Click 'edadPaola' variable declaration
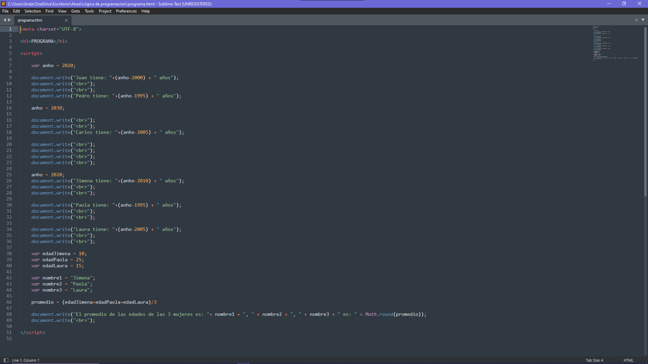The width and height of the screenshot is (648, 364). coord(57,260)
